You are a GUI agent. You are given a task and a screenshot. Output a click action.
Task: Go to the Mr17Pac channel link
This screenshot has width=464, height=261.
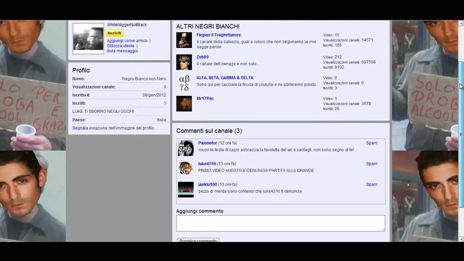pos(205,99)
